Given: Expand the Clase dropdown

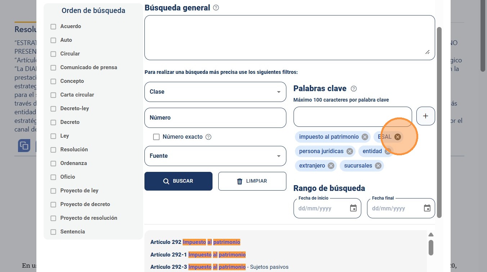Looking at the screenshot, I should point(215,92).
